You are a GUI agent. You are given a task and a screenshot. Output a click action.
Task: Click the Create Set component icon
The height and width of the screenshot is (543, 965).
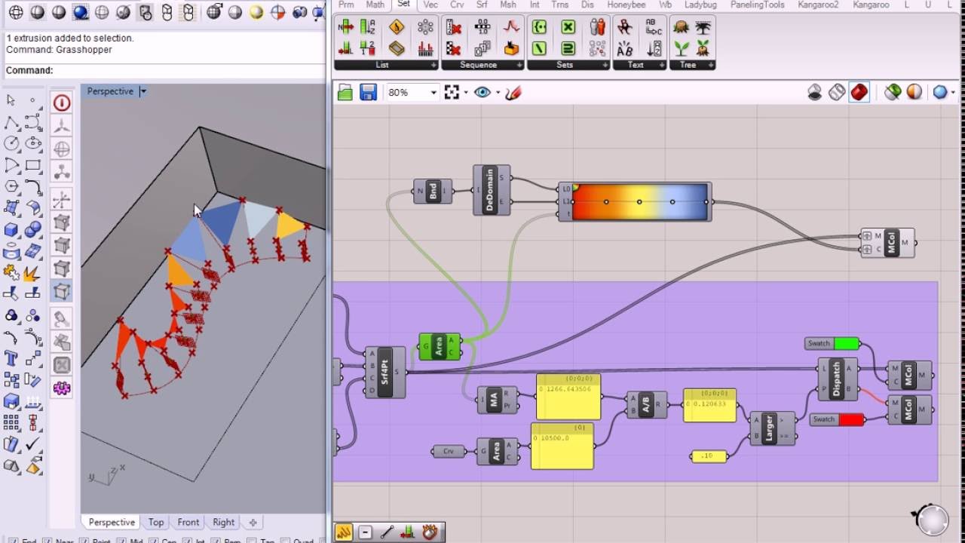click(x=540, y=27)
